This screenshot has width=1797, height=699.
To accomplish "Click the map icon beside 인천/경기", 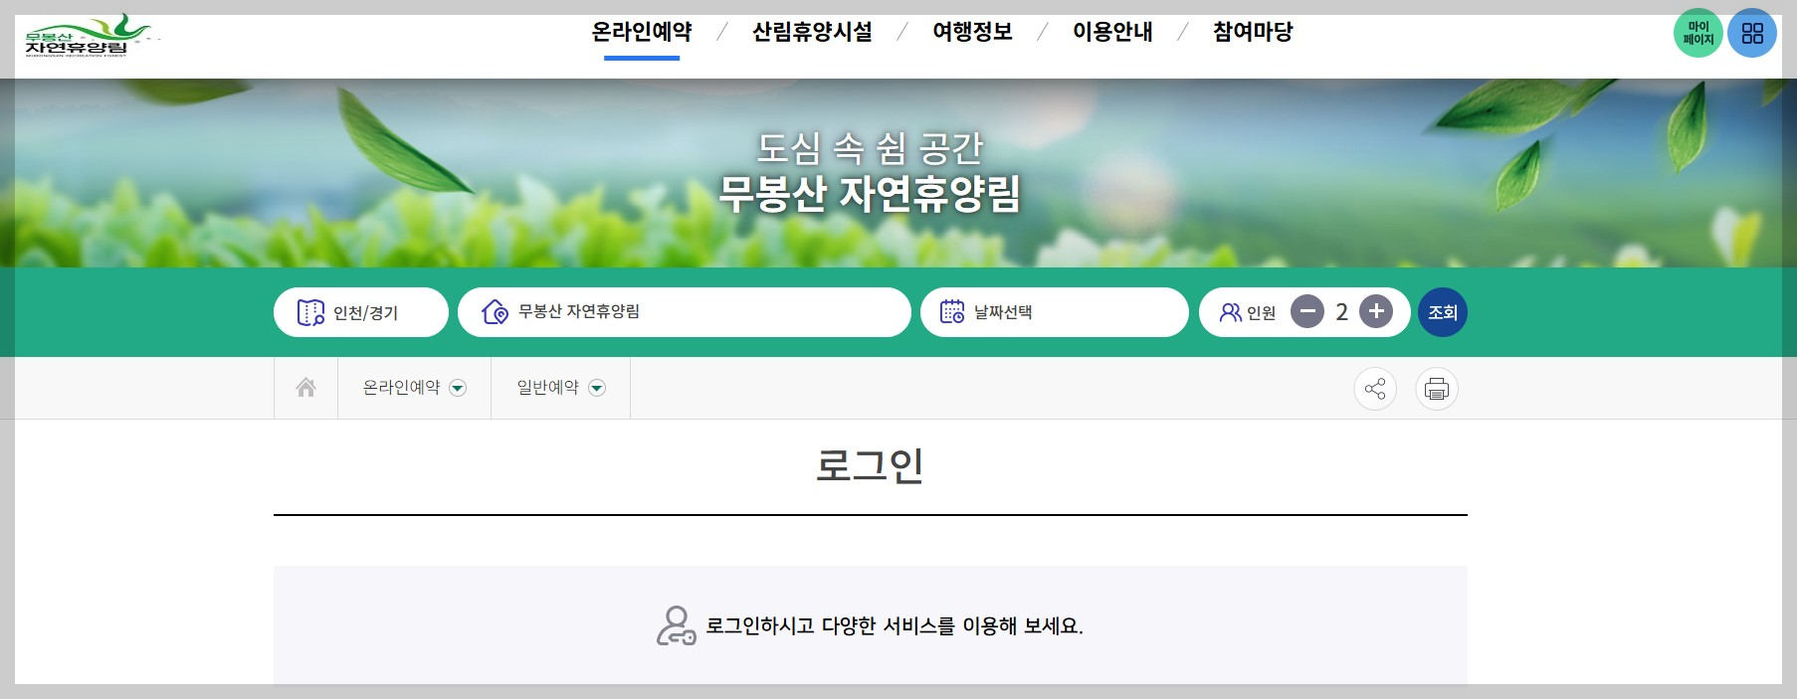I will (310, 312).
